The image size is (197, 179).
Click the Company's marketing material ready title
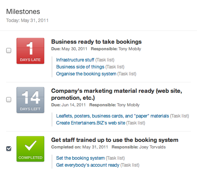point(117,94)
